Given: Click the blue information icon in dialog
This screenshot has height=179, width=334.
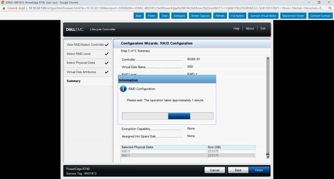Looking at the screenshot, I should pyautogui.click(x=123, y=89).
